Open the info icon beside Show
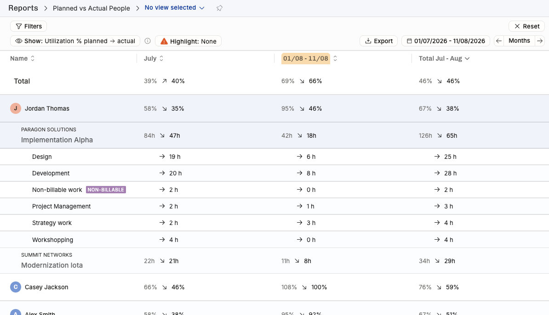549x315 pixels. 148,41
